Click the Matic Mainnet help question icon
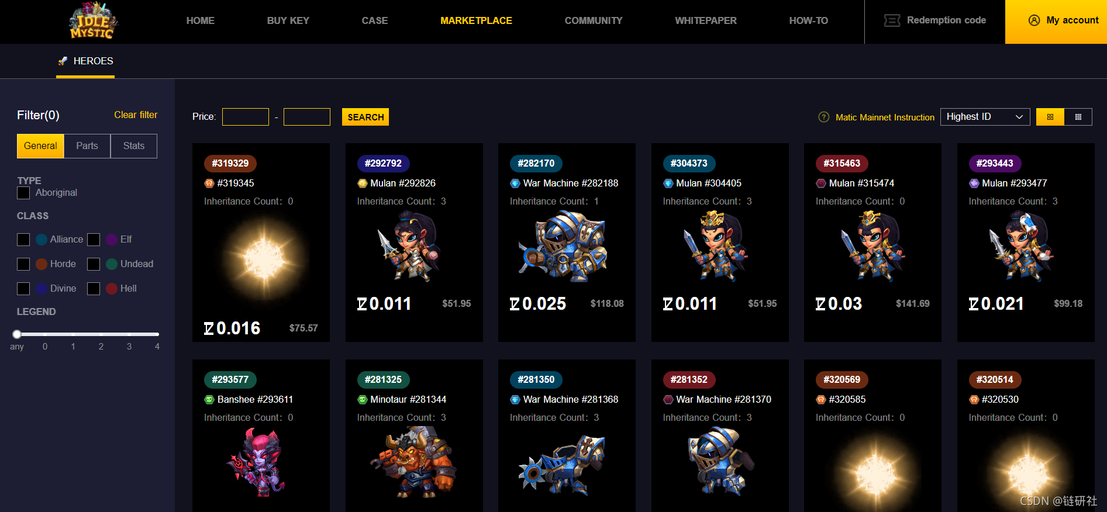Image resolution: width=1107 pixels, height=512 pixels. point(824,117)
